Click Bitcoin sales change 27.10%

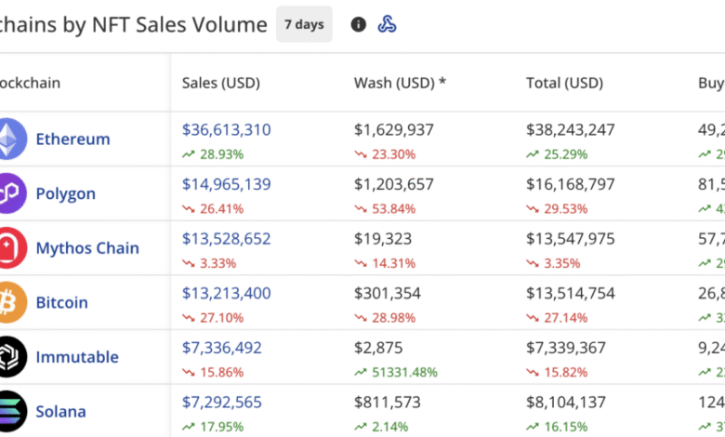click(x=213, y=318)
